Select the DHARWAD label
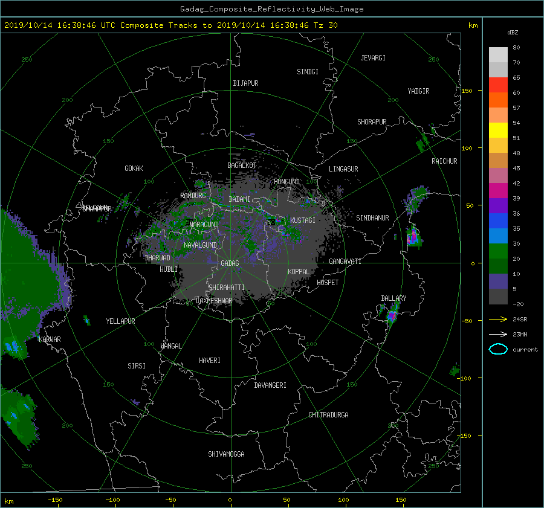This screenshot has height=508, width=544. click(157, 258)
